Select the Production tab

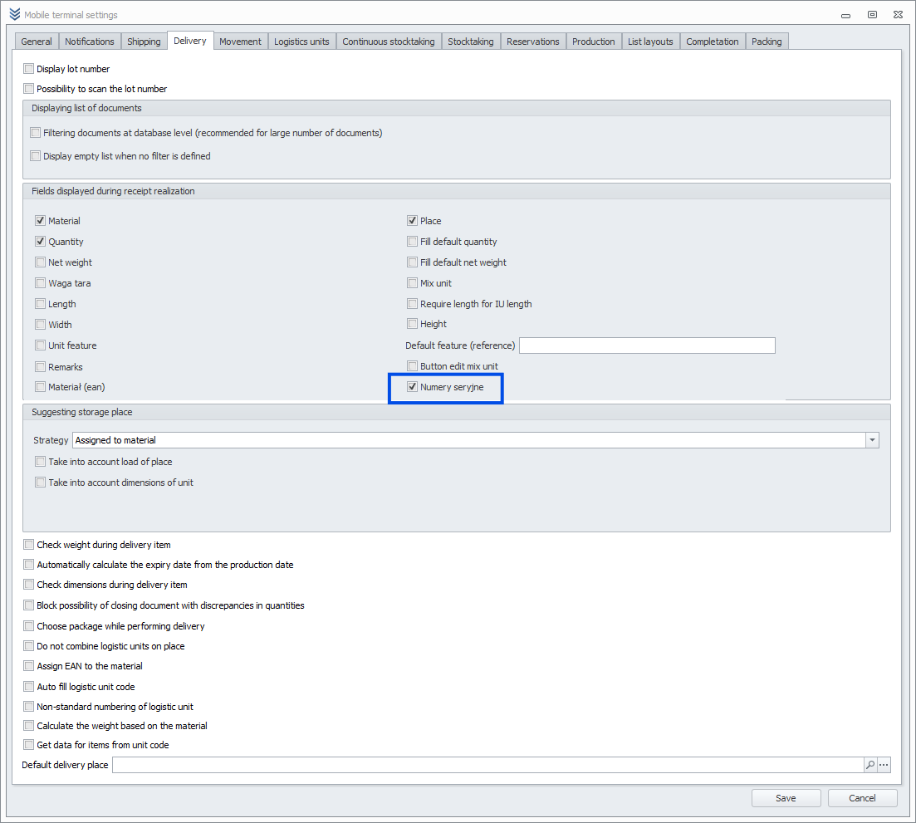click(x=594, y=42)
